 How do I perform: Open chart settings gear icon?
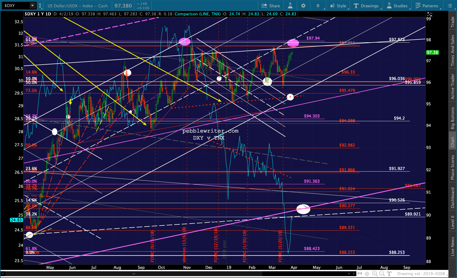303,6
